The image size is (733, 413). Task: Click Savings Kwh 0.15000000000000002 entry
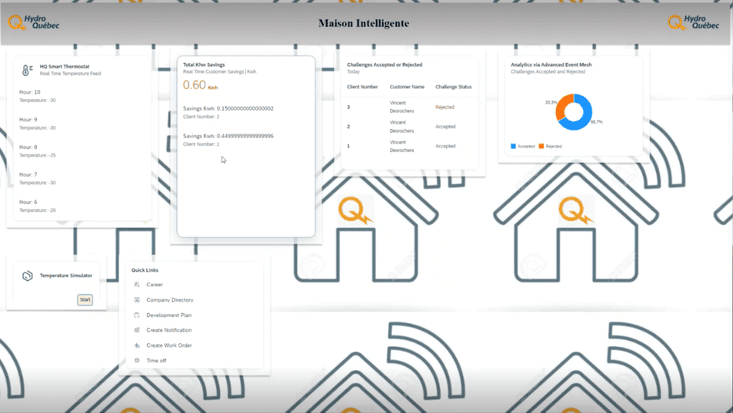(x=228, y=113)
